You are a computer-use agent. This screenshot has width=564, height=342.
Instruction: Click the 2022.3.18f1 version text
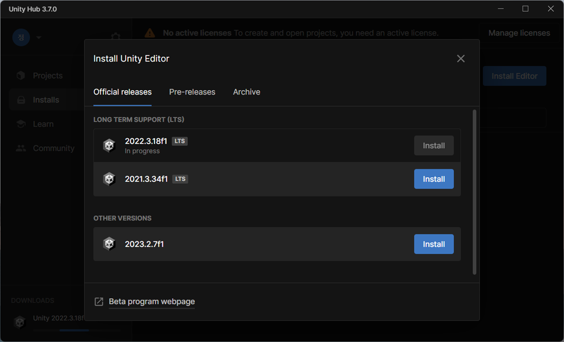tap(146, 141)
